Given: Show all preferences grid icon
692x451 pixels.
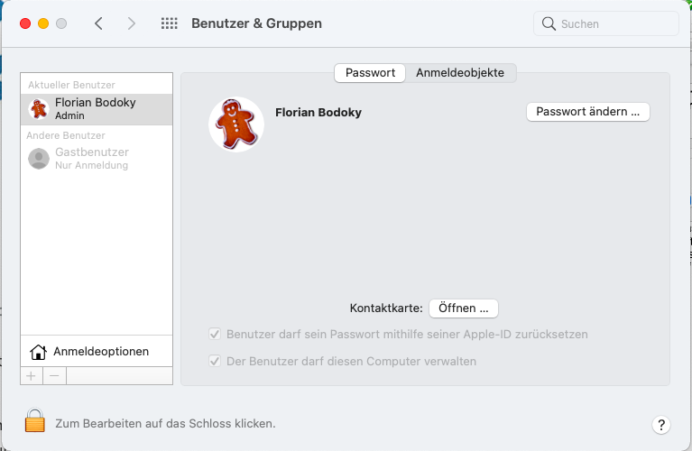Looking at the screenshot, I should [x=169, y=23].
